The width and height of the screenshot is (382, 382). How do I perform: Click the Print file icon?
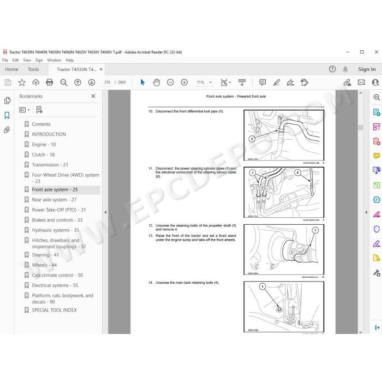coord(50,82)
